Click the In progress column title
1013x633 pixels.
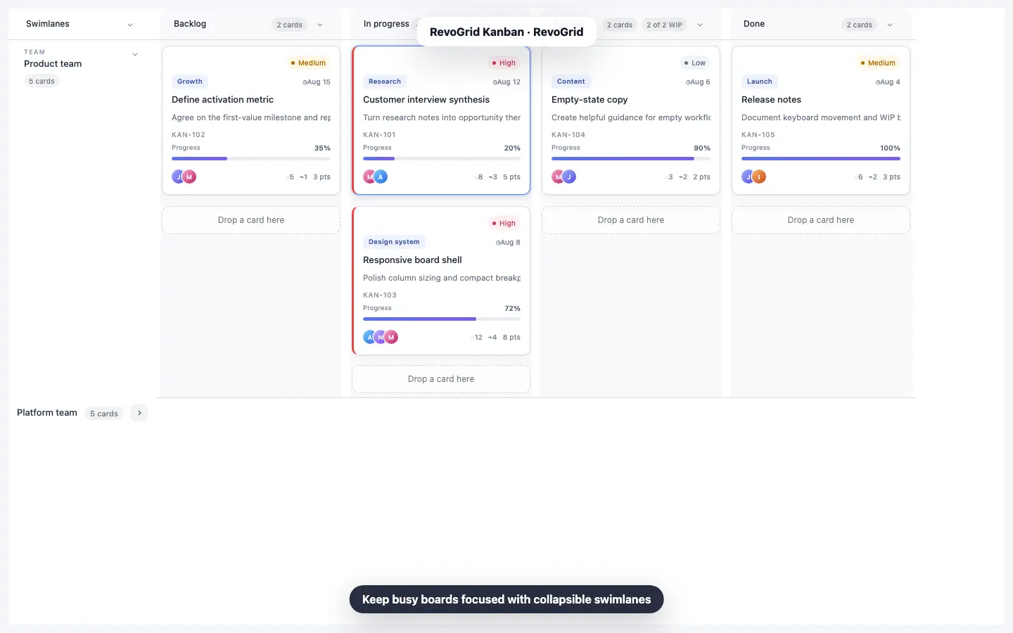coord(386,24)
